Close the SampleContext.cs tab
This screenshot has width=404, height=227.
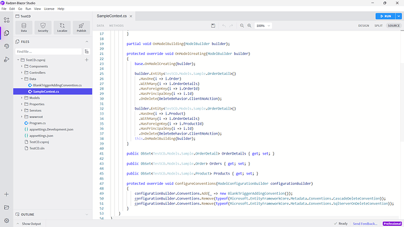[131, 16]
